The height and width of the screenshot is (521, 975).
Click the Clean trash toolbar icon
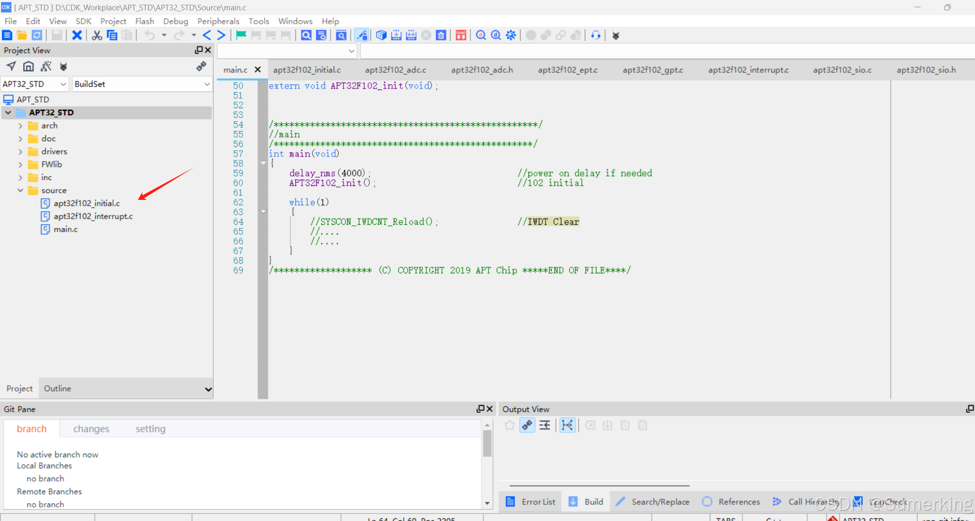(441, 35)
